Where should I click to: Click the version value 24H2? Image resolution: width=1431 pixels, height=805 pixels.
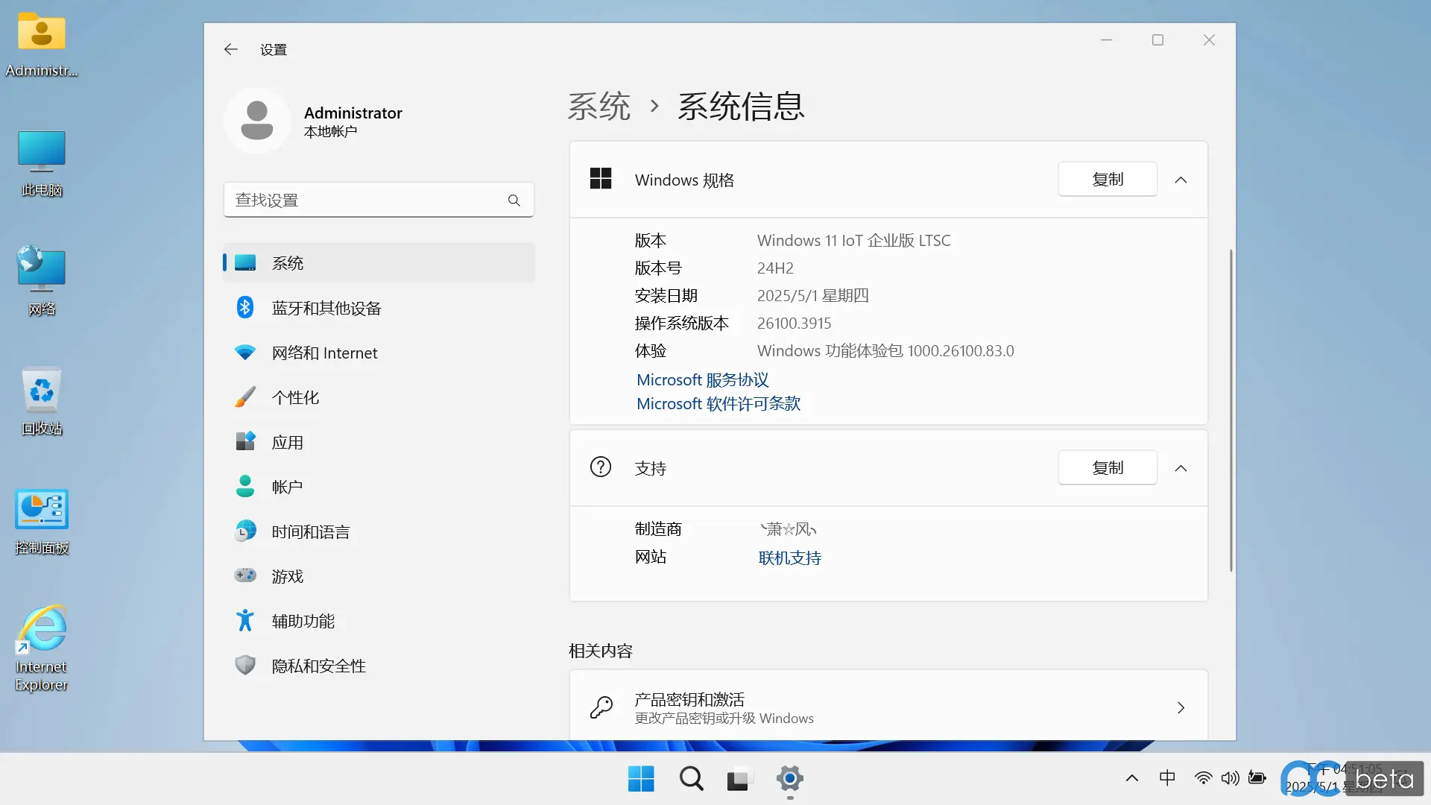[775, 268]
